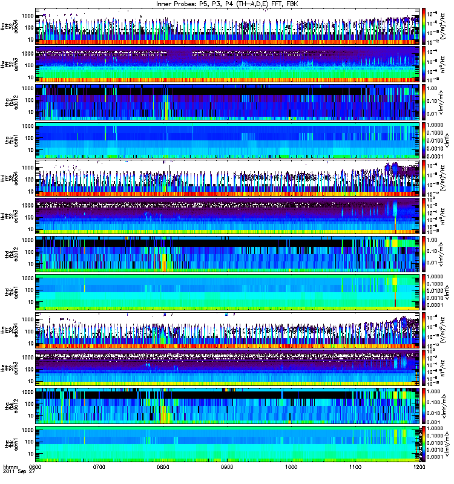Click the 'tha fff 32 scm3' y-axis label
Viewport: 454px width, 484px height.
pos(10,64)
